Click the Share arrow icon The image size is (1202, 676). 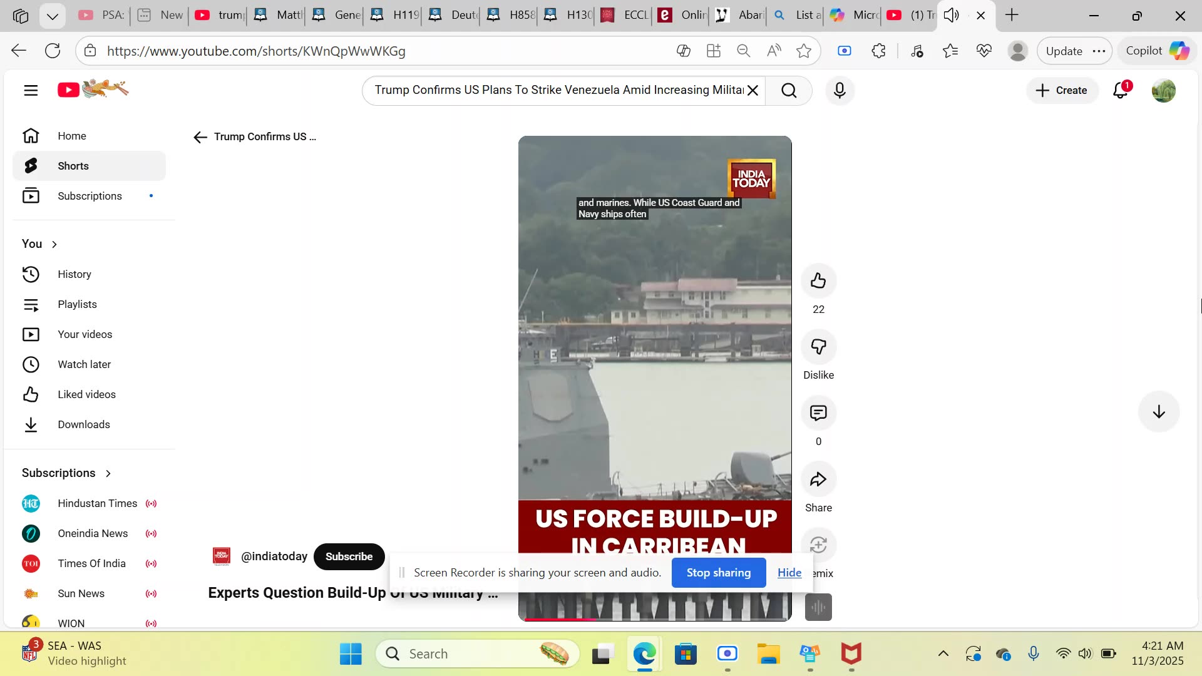[x=818, y=480]
